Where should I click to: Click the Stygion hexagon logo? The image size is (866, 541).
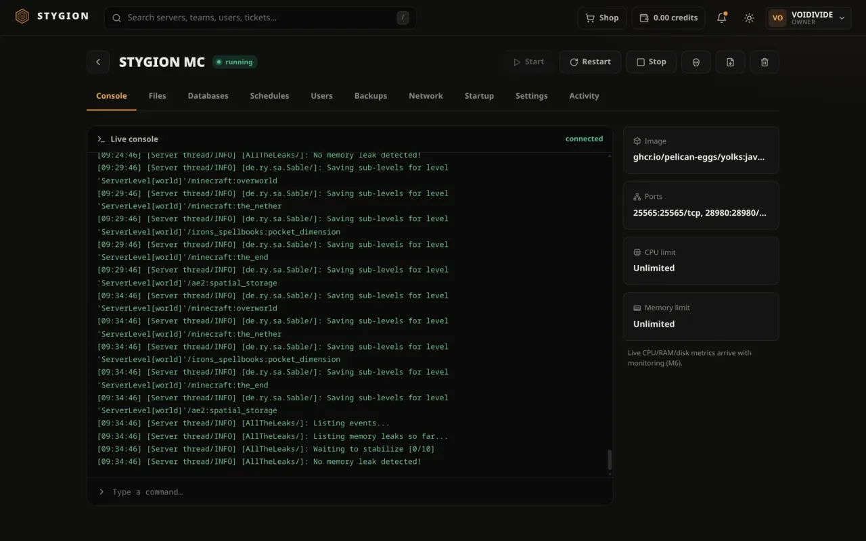(x=22, y=16)
